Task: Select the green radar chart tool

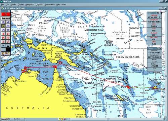Action: [x=3, y=26]
